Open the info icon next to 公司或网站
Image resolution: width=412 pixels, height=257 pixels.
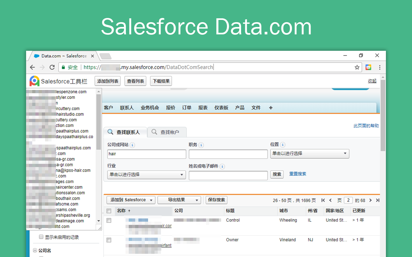tap(132, 145)
